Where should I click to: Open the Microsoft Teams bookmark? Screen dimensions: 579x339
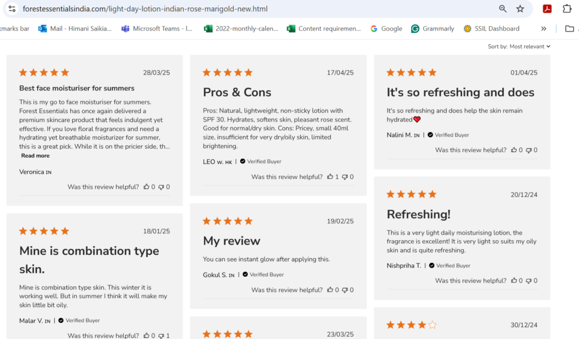click(x=157, y=28)
